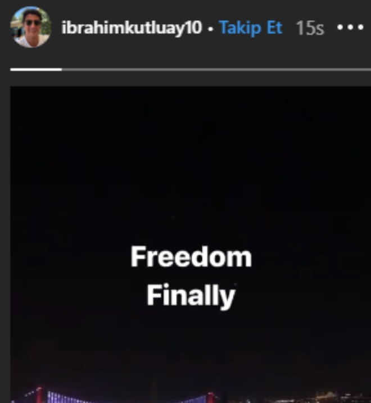Click the sunglasses in the profile avatar

[x=33, y=22]
